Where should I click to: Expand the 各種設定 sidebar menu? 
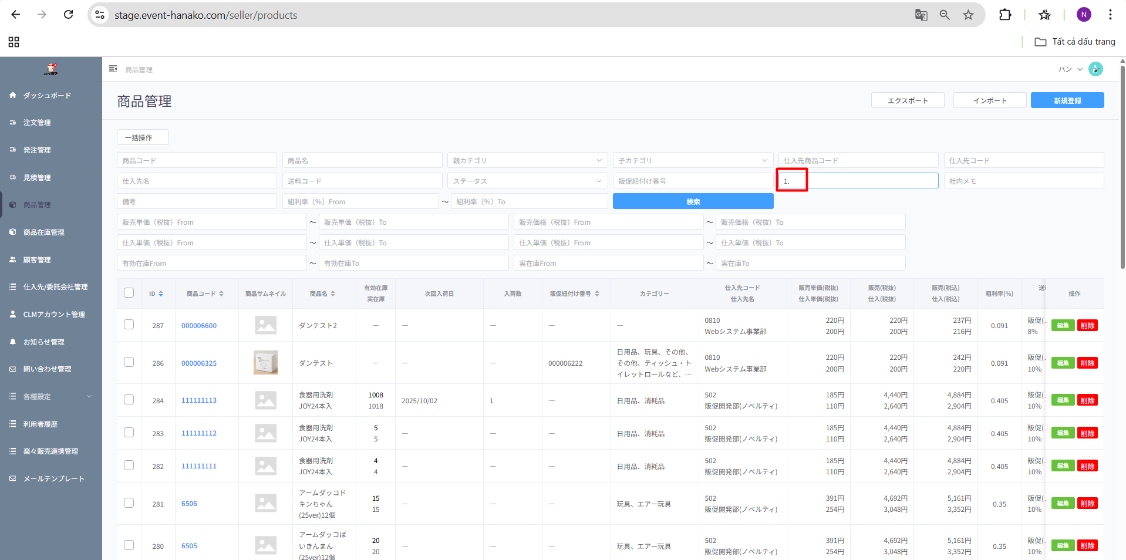(50, 396)
